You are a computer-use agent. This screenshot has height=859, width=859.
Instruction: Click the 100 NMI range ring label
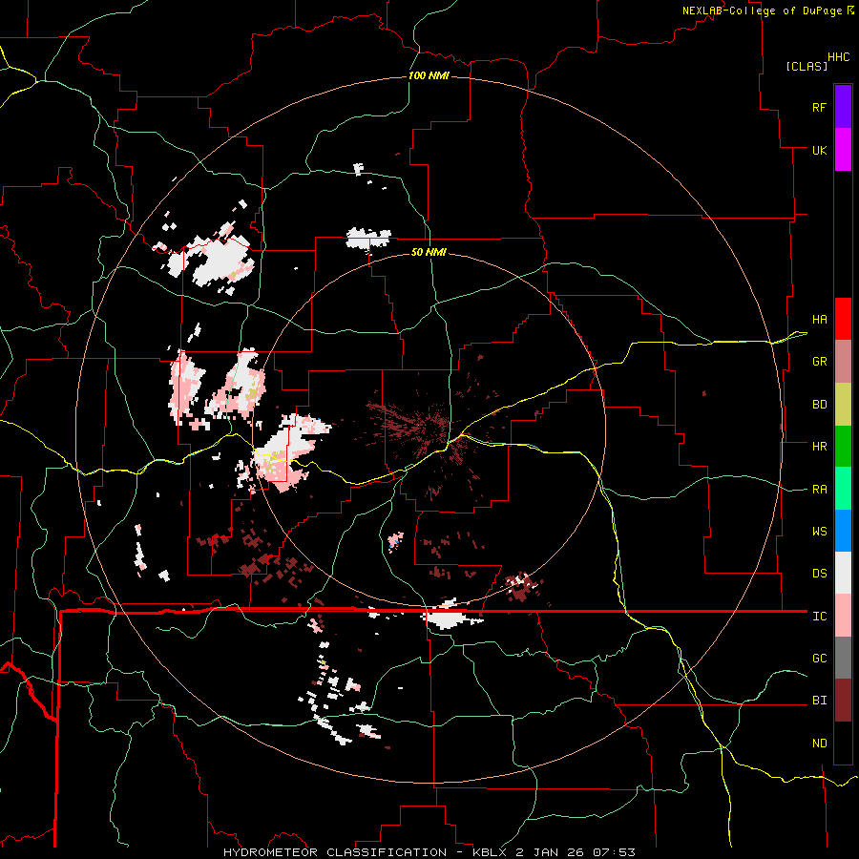(429, 75)
